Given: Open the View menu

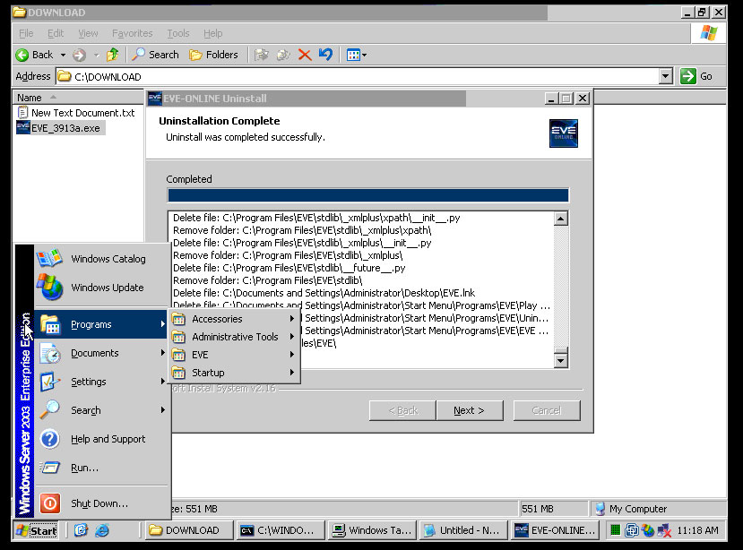Looking at the screenshot, I should click(88, 33).
